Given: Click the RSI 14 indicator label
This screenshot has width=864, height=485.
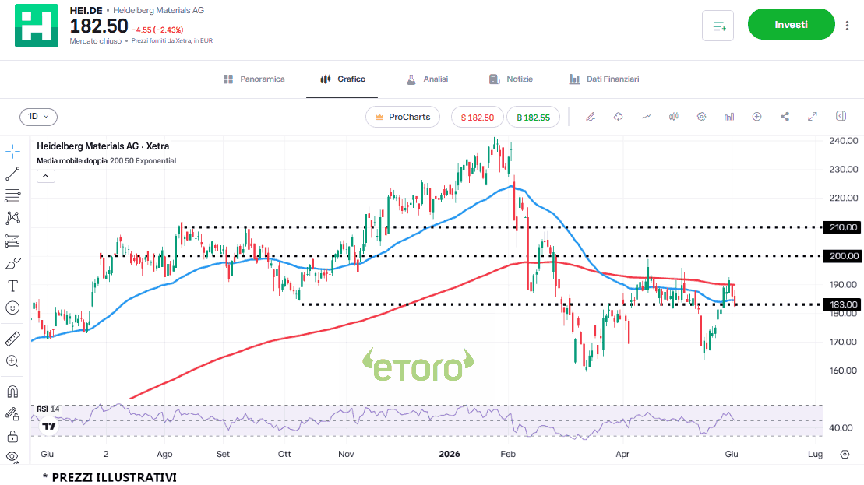Looking at the screenshot, I should pos(48,409).
